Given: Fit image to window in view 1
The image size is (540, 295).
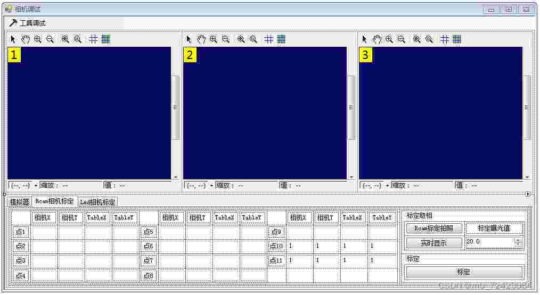Looking at the screenshot, I should pos(65,39).
